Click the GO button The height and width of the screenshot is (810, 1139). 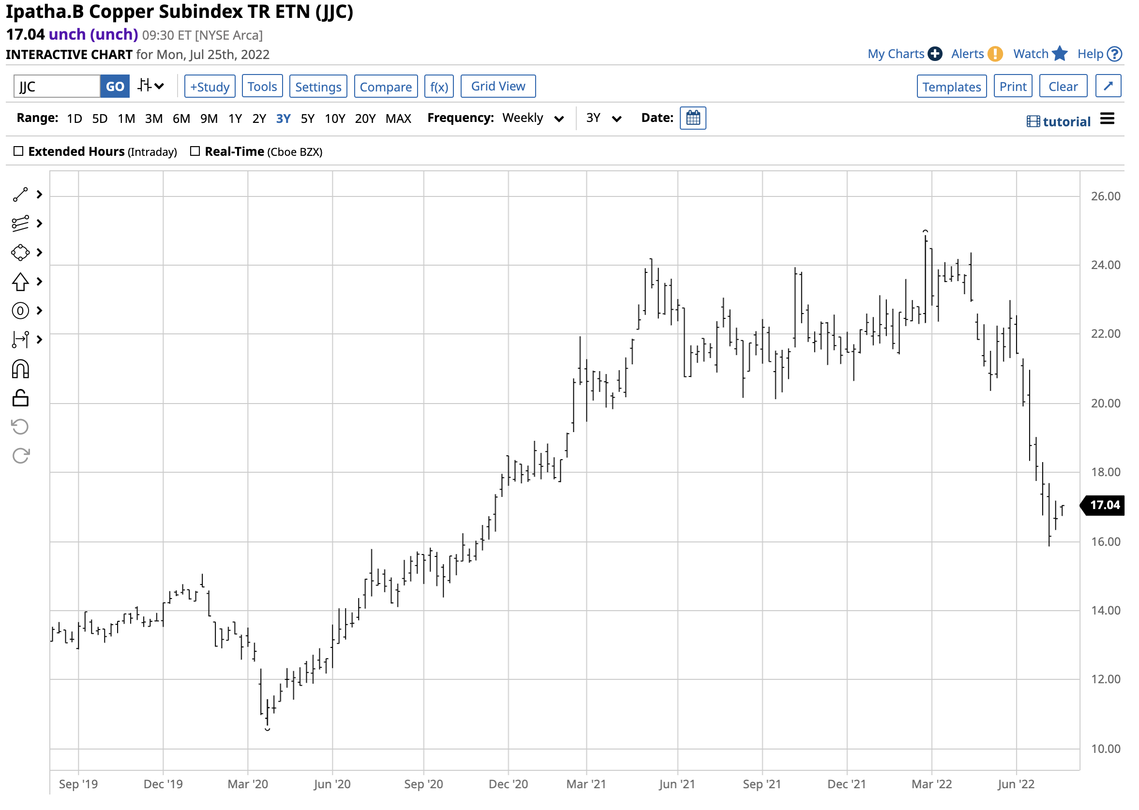coord(115,86)
